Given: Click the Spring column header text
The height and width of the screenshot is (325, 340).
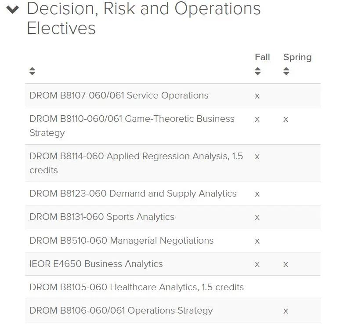Looking at the screenshot, I should click(x=297, y=58).
